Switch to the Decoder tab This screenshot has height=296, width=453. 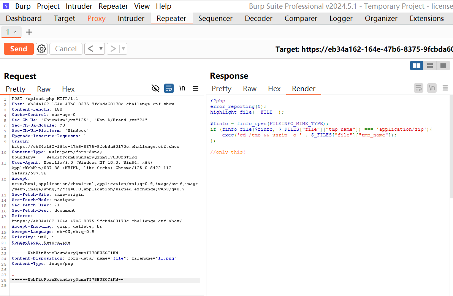(x=258, y=18)
